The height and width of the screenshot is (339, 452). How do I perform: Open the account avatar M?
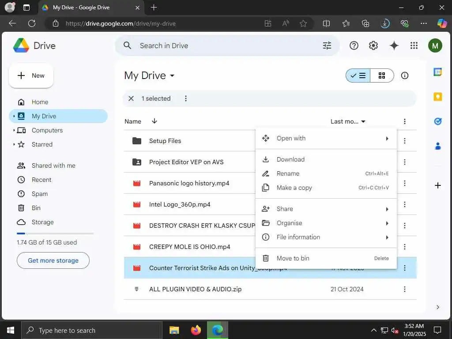(x=435, y=45)
